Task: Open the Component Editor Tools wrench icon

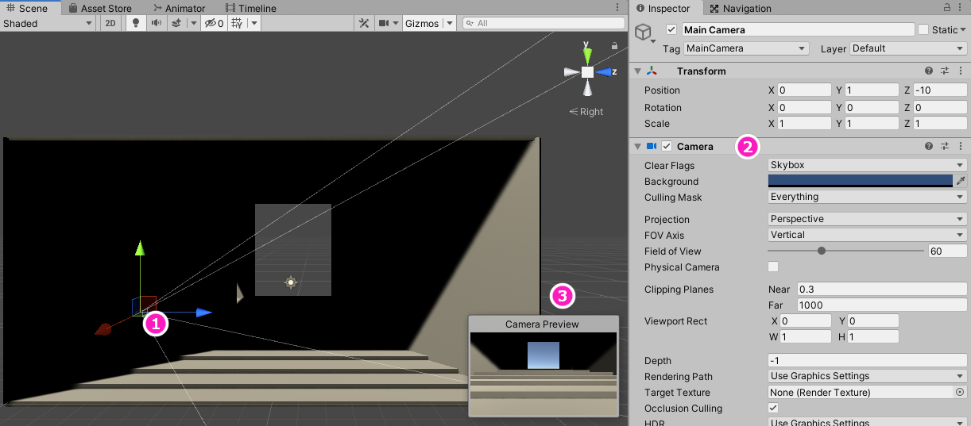Action: click(364, 23)
